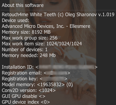Click the 'Installation ID:' label

coord(18,67)
